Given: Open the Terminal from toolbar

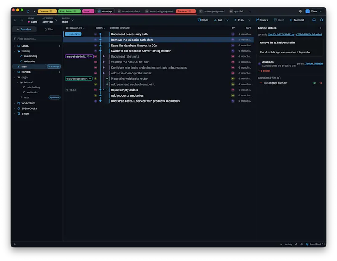Looking at the screenshot, I should [297, 20].
